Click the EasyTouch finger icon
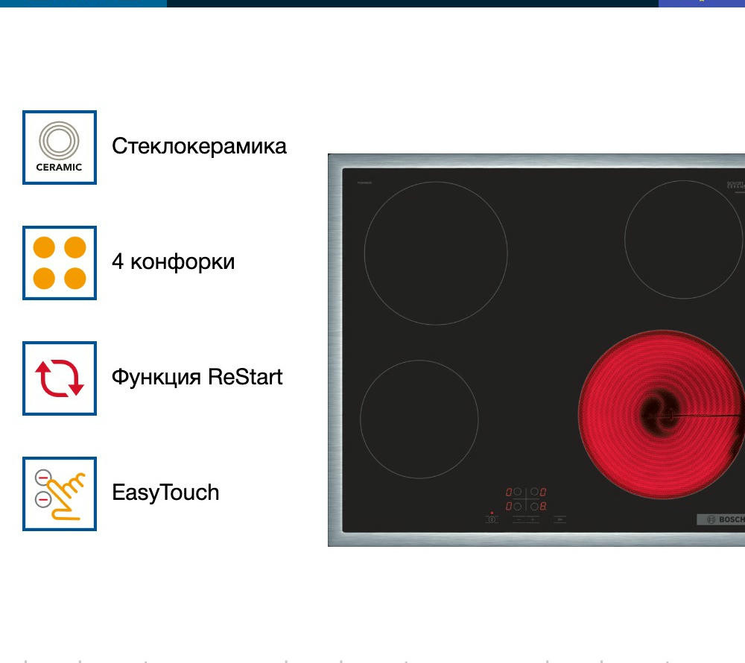 click(x=60, y=494)
